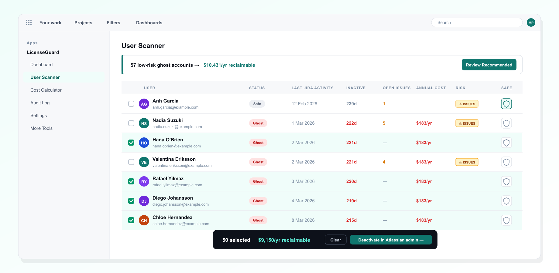Image resolution: width=559 pixels, height=273 pixels.
Task: Clear the current selection
Action: coord(336,240)
